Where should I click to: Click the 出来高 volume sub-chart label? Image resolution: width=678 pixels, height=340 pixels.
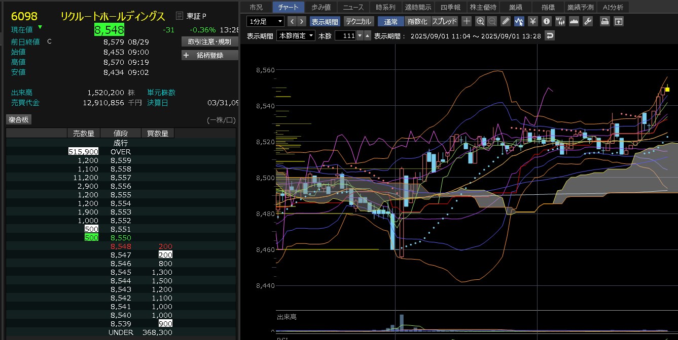coord(287,317)
